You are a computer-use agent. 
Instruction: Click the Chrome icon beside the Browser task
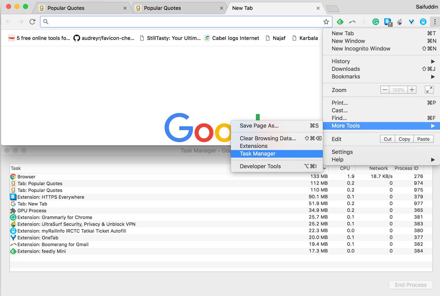click(13, 177)
